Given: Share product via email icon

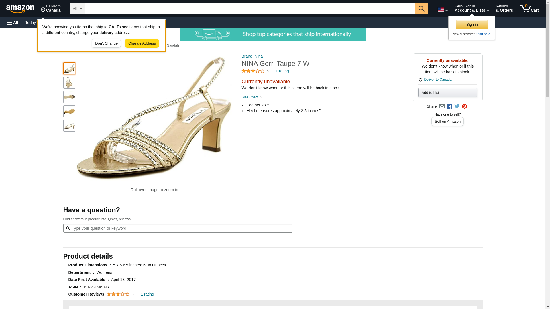Looking at the screenshot, I should 442,106.
